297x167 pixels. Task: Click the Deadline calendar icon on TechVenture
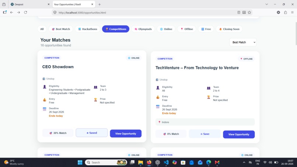pos(158,107)
